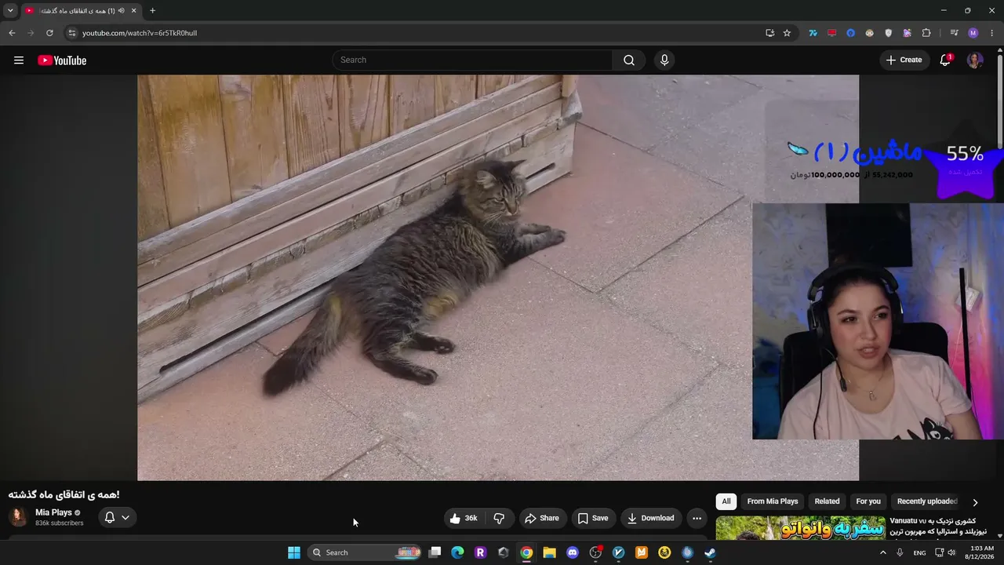Image resolution: width=1004 pixels, height=565 pixels.
Task: Click the Create button
Action: (x=904, y=60)
